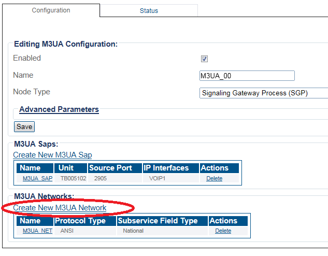Expand the Advanced Parameters section
Viewport: 328px width, 256px height.
click(59, 110)
